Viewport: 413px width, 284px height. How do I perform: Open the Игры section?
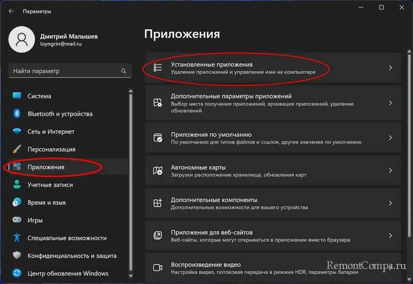coord(68,220)
